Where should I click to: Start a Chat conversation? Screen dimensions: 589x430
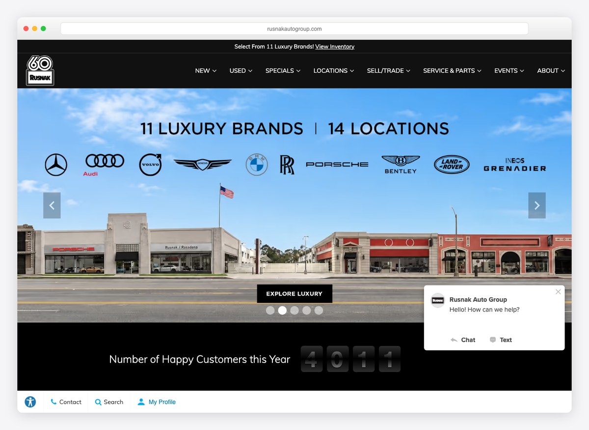463,340
